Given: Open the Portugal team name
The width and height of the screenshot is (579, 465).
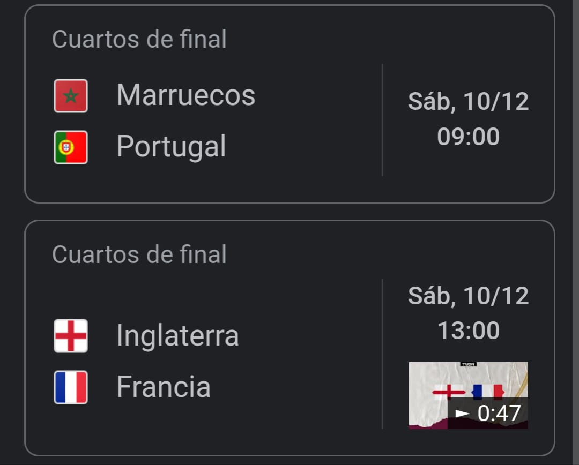Looking at the screenshot, I should click(171, 146).
